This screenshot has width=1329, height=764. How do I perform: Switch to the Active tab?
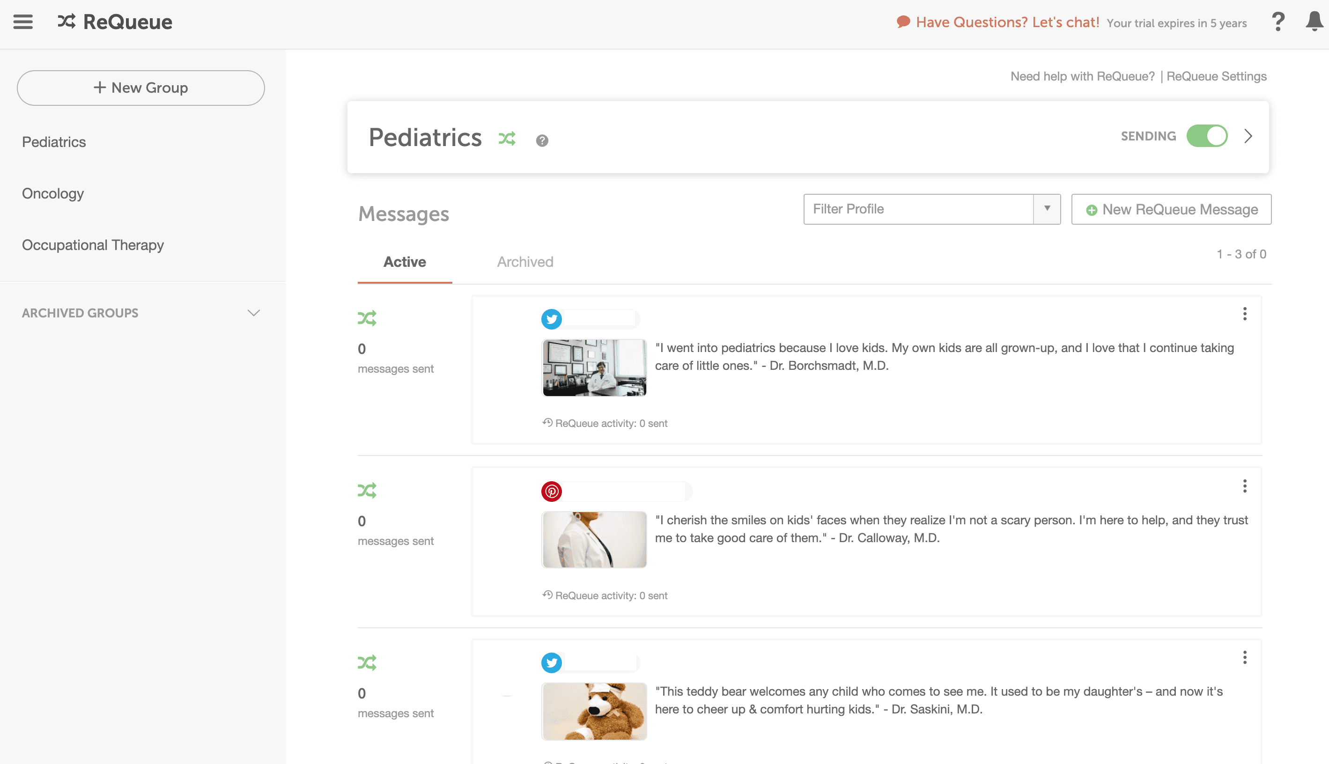[405, 262]
